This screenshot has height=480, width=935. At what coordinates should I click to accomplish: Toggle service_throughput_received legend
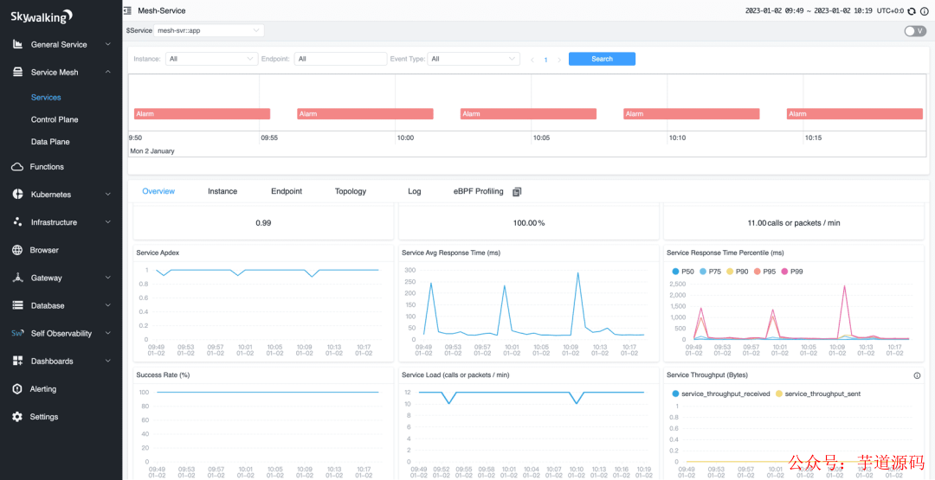click(721, 394)
